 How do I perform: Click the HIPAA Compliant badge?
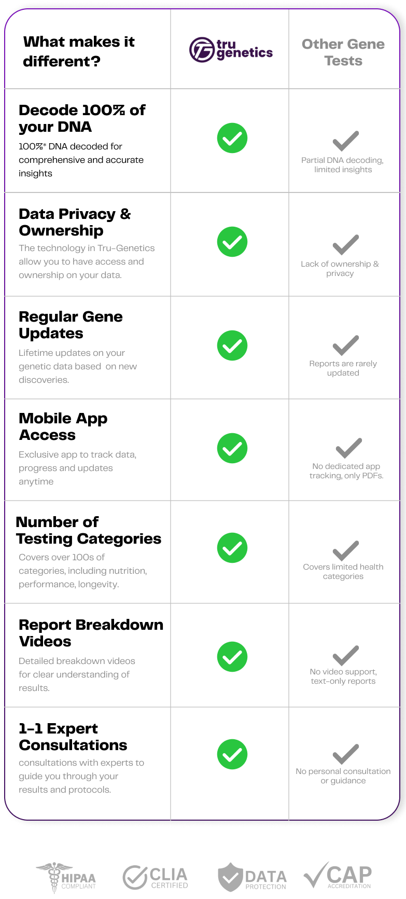(66, 877)
